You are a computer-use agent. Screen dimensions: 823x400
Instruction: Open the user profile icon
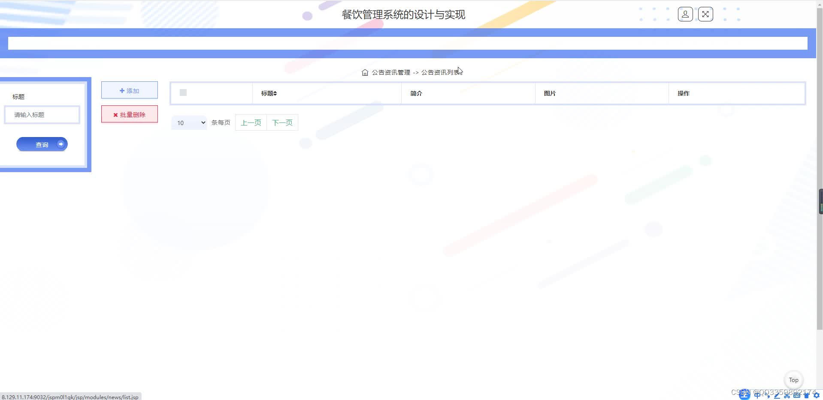[x=685, y=14]
